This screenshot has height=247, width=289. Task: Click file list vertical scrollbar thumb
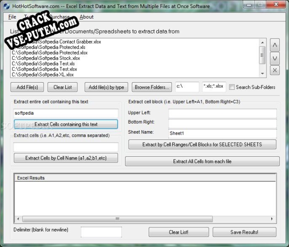coord(262,55)
